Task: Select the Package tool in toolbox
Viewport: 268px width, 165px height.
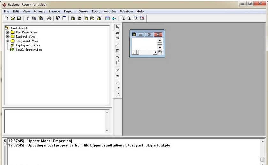Action: click(118, 76)
